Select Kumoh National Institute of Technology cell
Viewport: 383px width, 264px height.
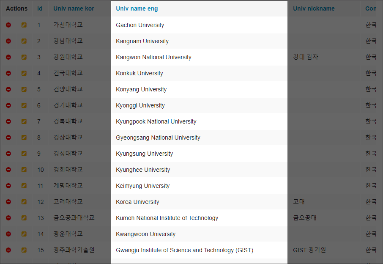click(199, 218)
